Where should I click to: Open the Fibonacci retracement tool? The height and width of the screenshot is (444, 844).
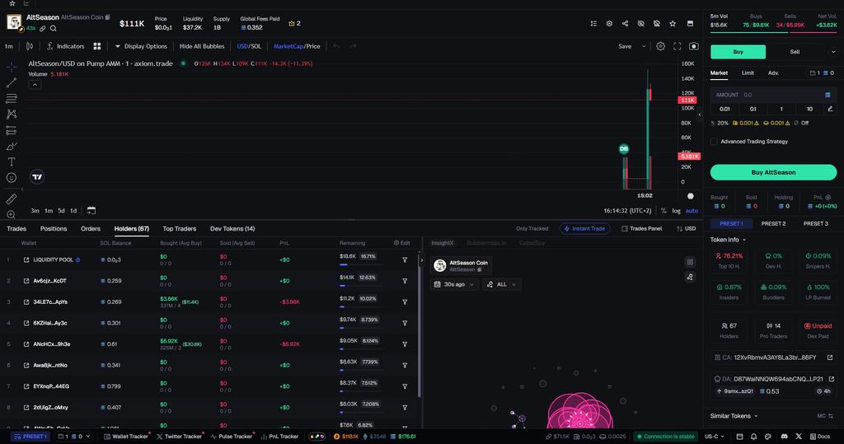[x=12, y=99]
